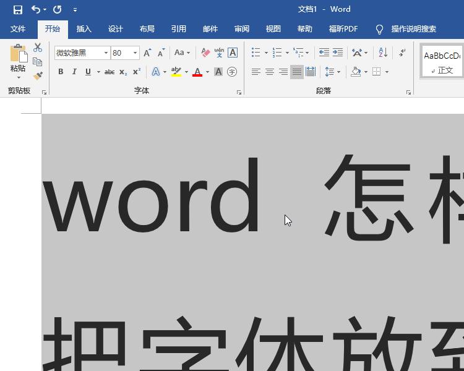Open the undo history dropdown arrow

(45, 10)
